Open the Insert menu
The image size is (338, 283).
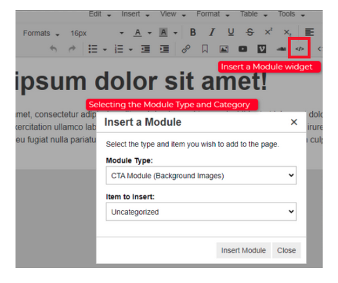point(135,14)
